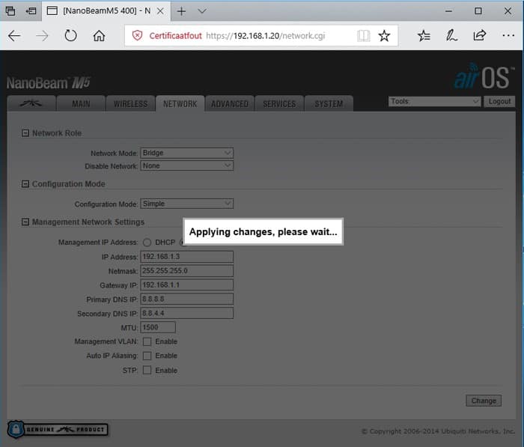The image size is (524, 447).
Task: Refresh the page with the reload icon
Action: pos(70,35)
